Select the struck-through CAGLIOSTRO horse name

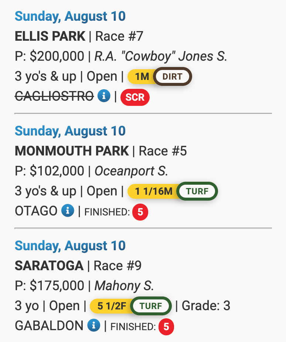tap(54, 97)
